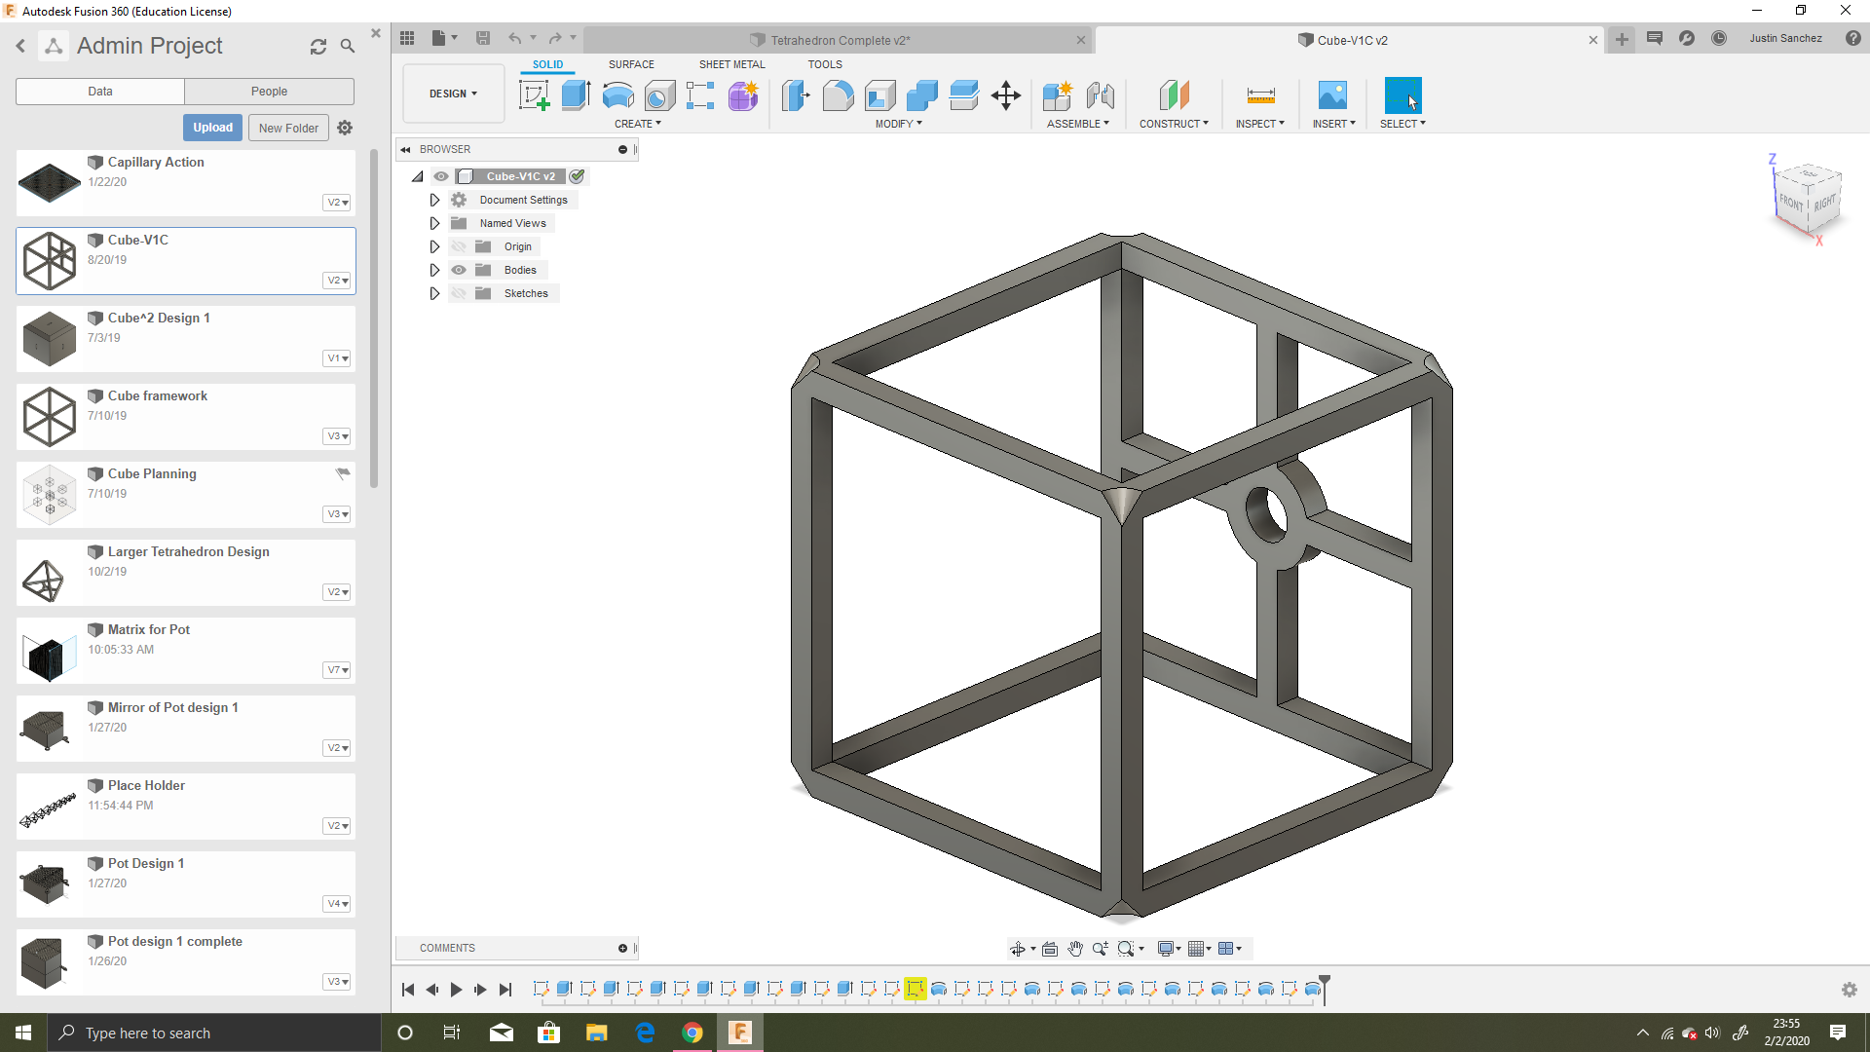Open Google Chrome from the taskbar
The height and width of the screenshot is (1052, 1870).
pyautogui.click(x=692, y=1033)
